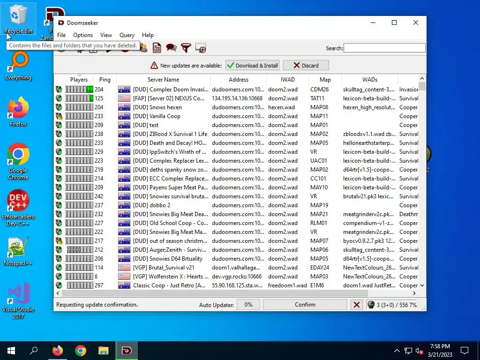Viewport: 480px width, 360px height.
Task: Open the Notepad++ desktop shortcut
Action: [18, 251]
